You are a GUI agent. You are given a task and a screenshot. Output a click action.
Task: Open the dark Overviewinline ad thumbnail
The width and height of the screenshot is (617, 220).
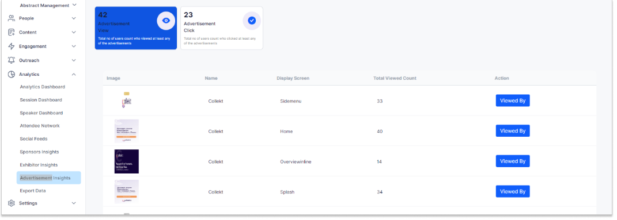pos(127,161)
